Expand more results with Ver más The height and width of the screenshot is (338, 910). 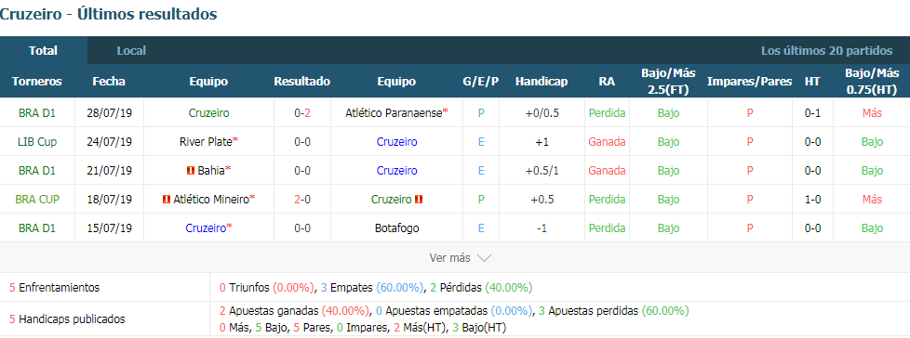[449, 258]
